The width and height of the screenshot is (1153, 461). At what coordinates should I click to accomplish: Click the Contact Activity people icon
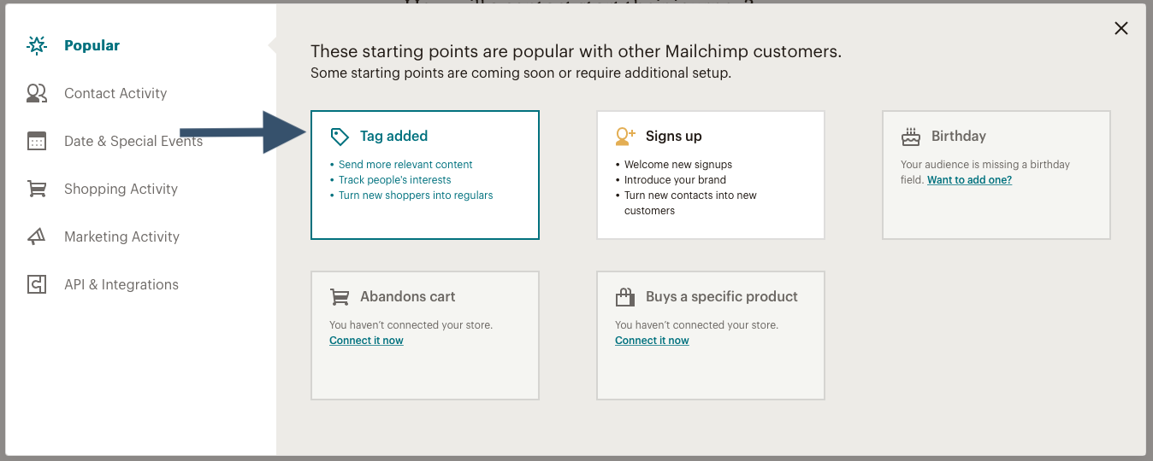[37, 93]
